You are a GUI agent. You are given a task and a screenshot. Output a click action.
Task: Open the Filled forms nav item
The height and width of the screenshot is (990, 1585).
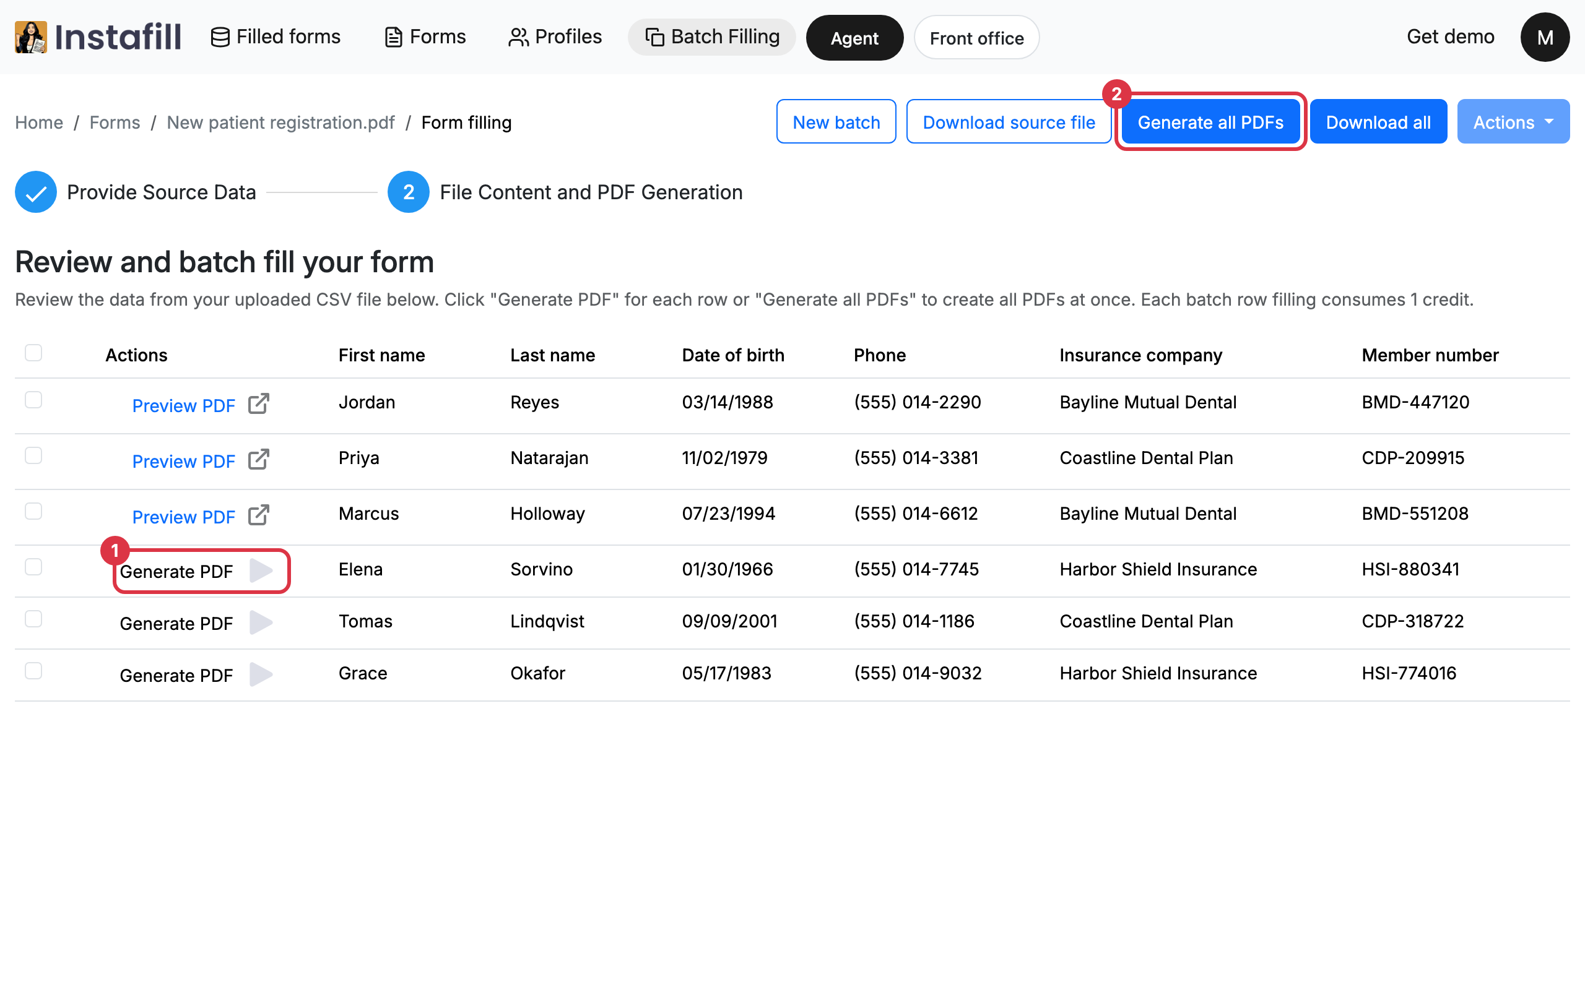275,37
